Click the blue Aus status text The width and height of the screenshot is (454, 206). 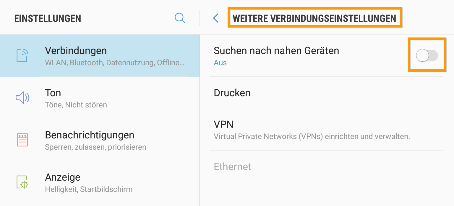[x=220, y=63]
